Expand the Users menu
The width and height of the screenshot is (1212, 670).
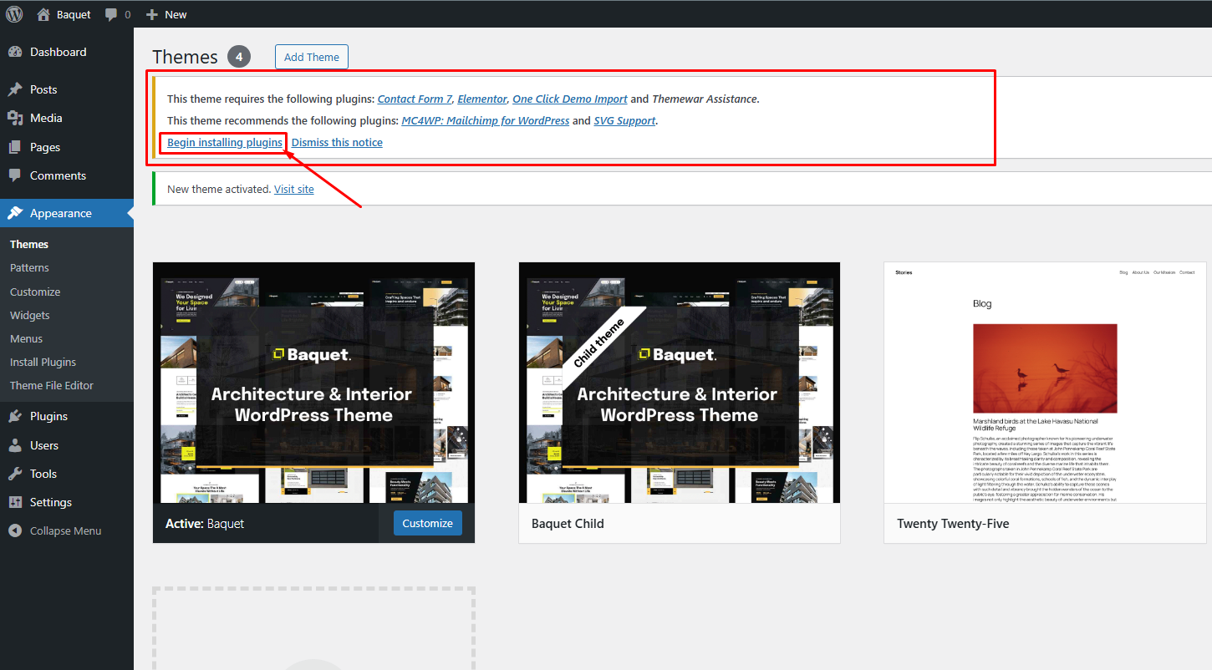click(x=44, y=445)
